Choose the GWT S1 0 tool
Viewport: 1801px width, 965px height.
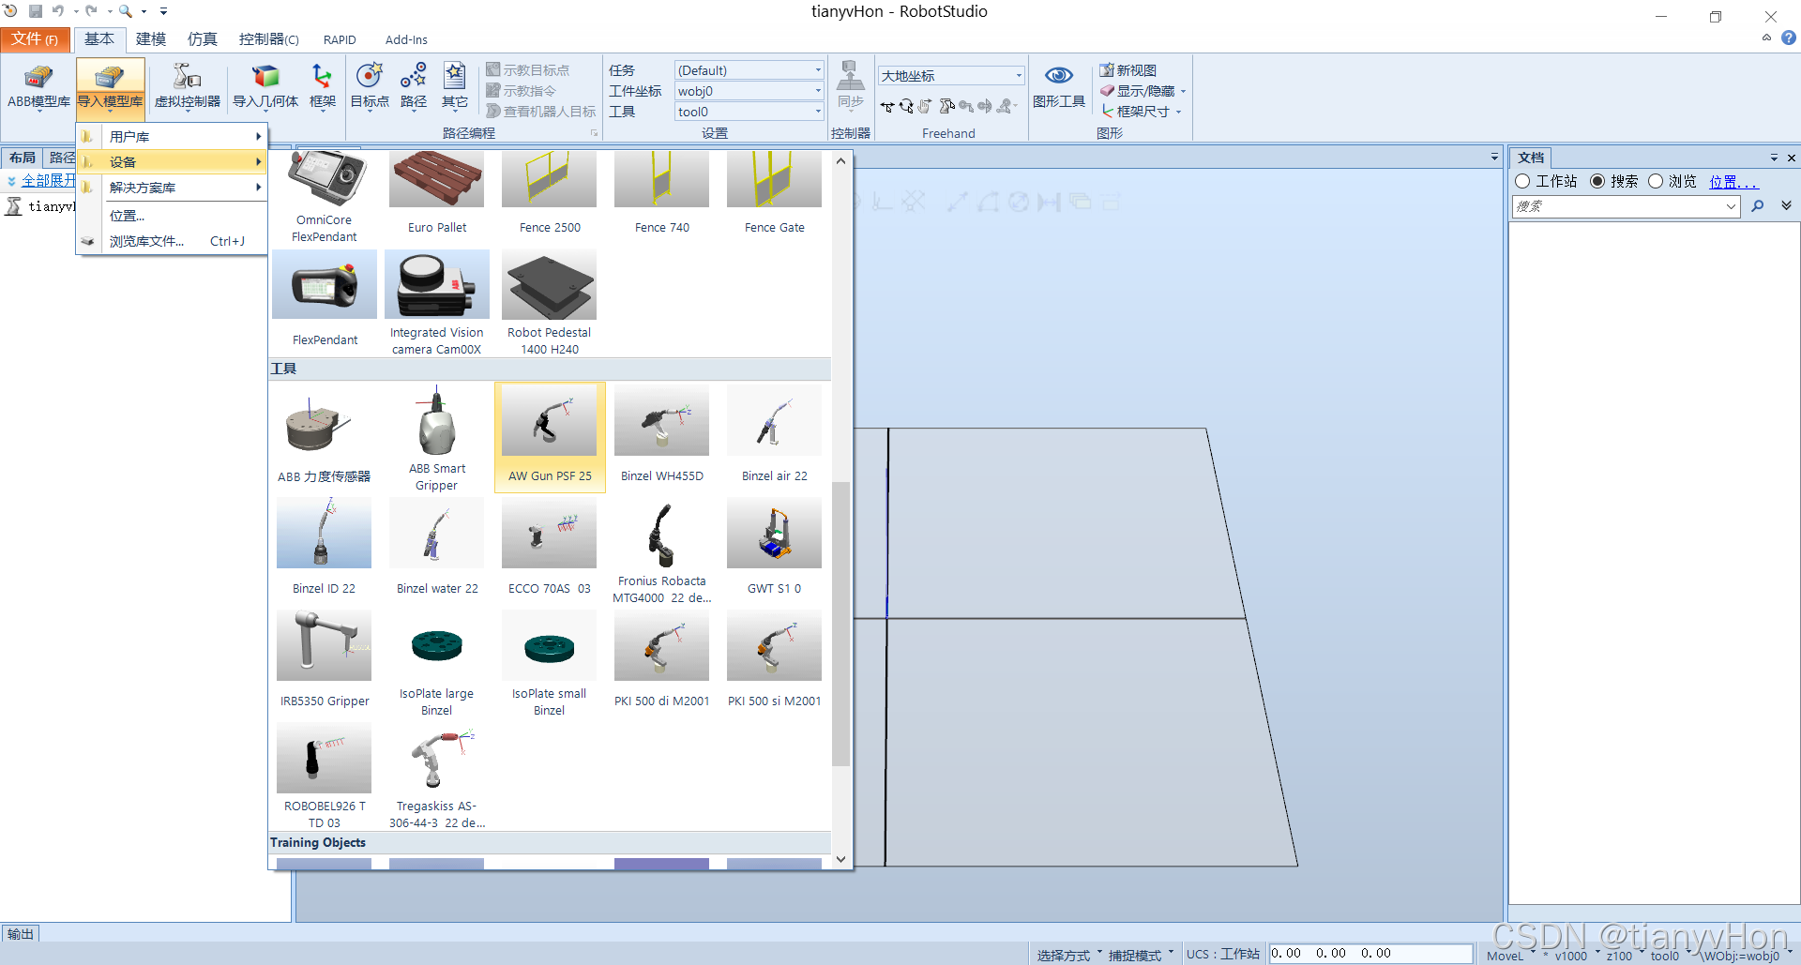(x=774, y=548)
